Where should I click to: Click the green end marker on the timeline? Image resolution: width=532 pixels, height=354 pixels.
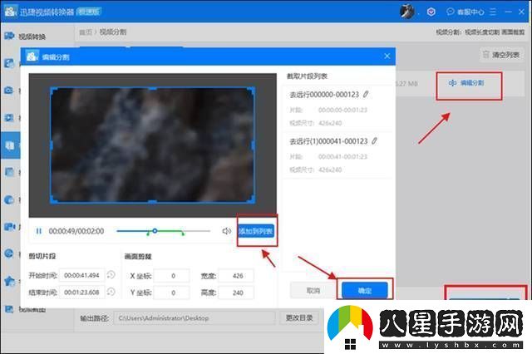183,234
